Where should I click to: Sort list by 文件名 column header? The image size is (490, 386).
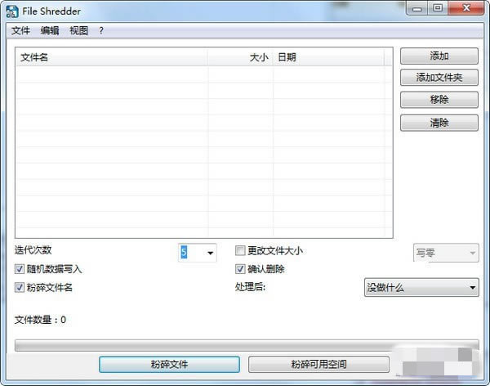tap(112, 57)
